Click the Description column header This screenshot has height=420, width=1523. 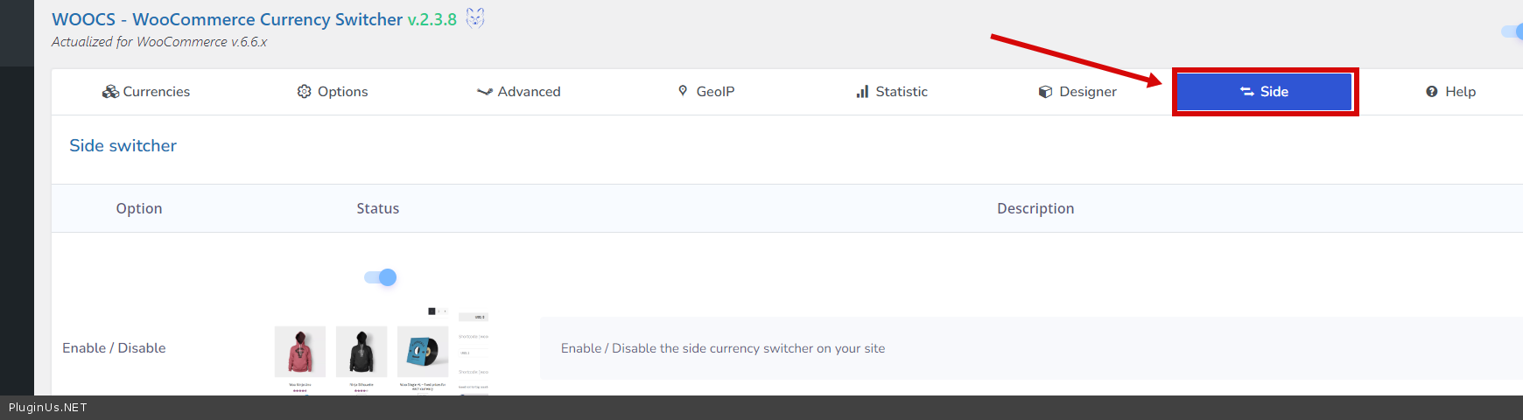click(x=1035, y=208)
